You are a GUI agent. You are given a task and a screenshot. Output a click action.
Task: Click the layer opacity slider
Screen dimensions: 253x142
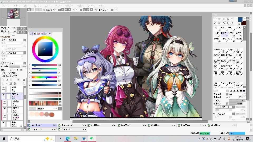[17, 66]
